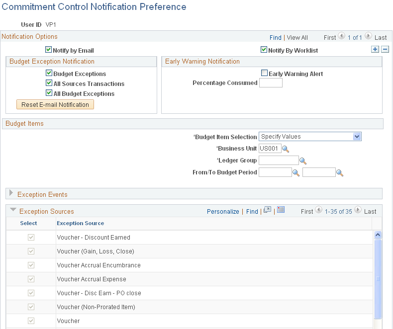This screenshot has height=329, width=393.
Task: Open To Budget Period lookup magnifier
Action: tap(340, 173)
